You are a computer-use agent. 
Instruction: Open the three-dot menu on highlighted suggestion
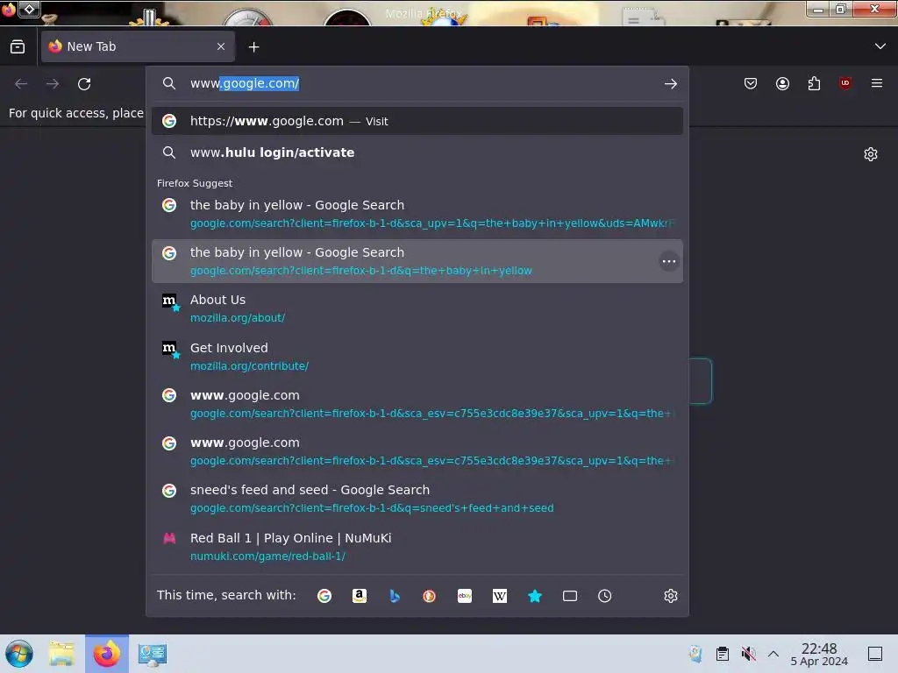click(669, 261)
